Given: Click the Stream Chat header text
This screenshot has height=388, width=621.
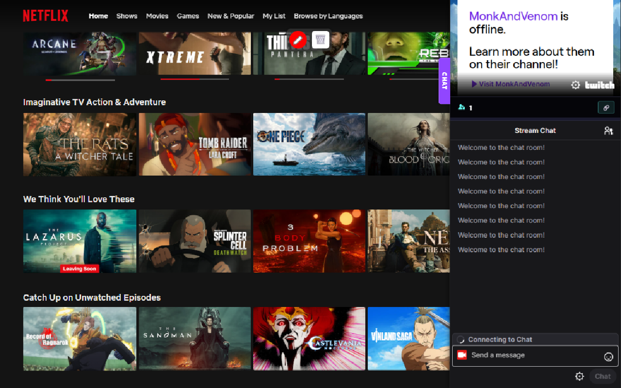Looking at the screenshot, I should 535,130.
